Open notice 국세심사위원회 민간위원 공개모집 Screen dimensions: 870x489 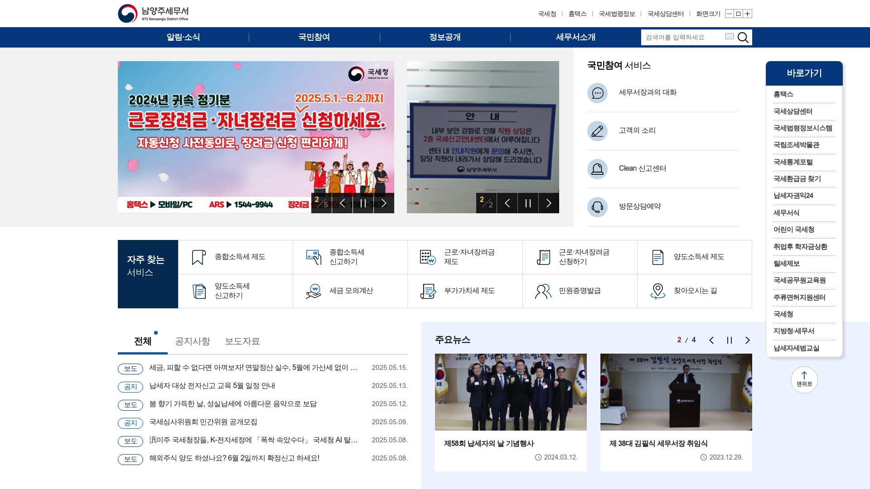[203, 422]
